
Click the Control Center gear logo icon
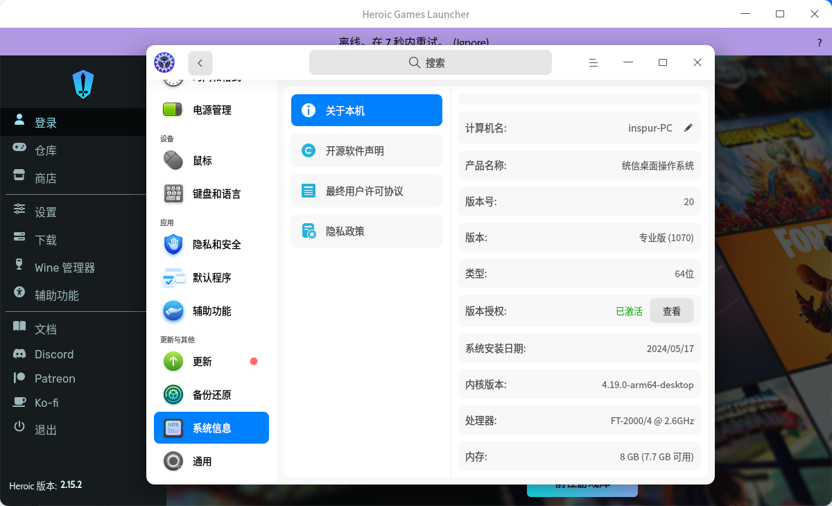(164, 62)
